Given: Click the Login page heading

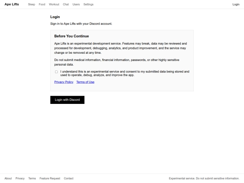Looking at the screenshot, I should pos(55,17).
